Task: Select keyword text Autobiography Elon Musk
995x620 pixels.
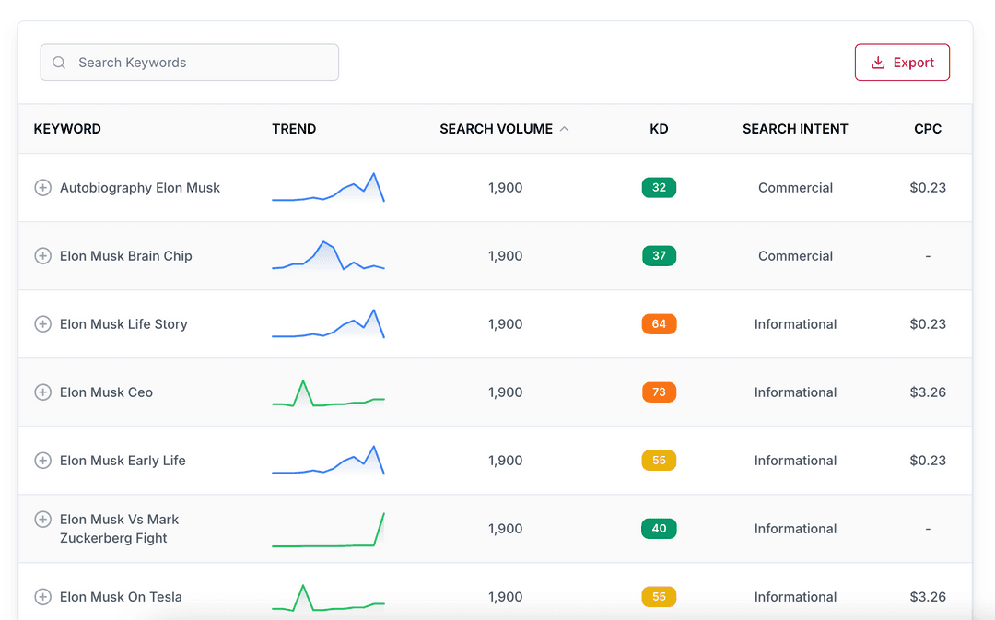Action: (x=140, y=188)
